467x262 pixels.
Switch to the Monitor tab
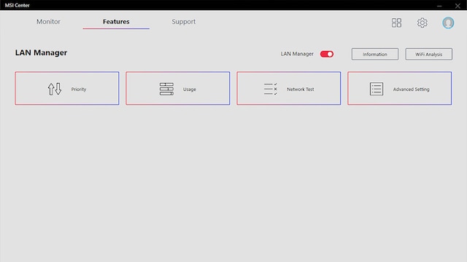[48, 22]
